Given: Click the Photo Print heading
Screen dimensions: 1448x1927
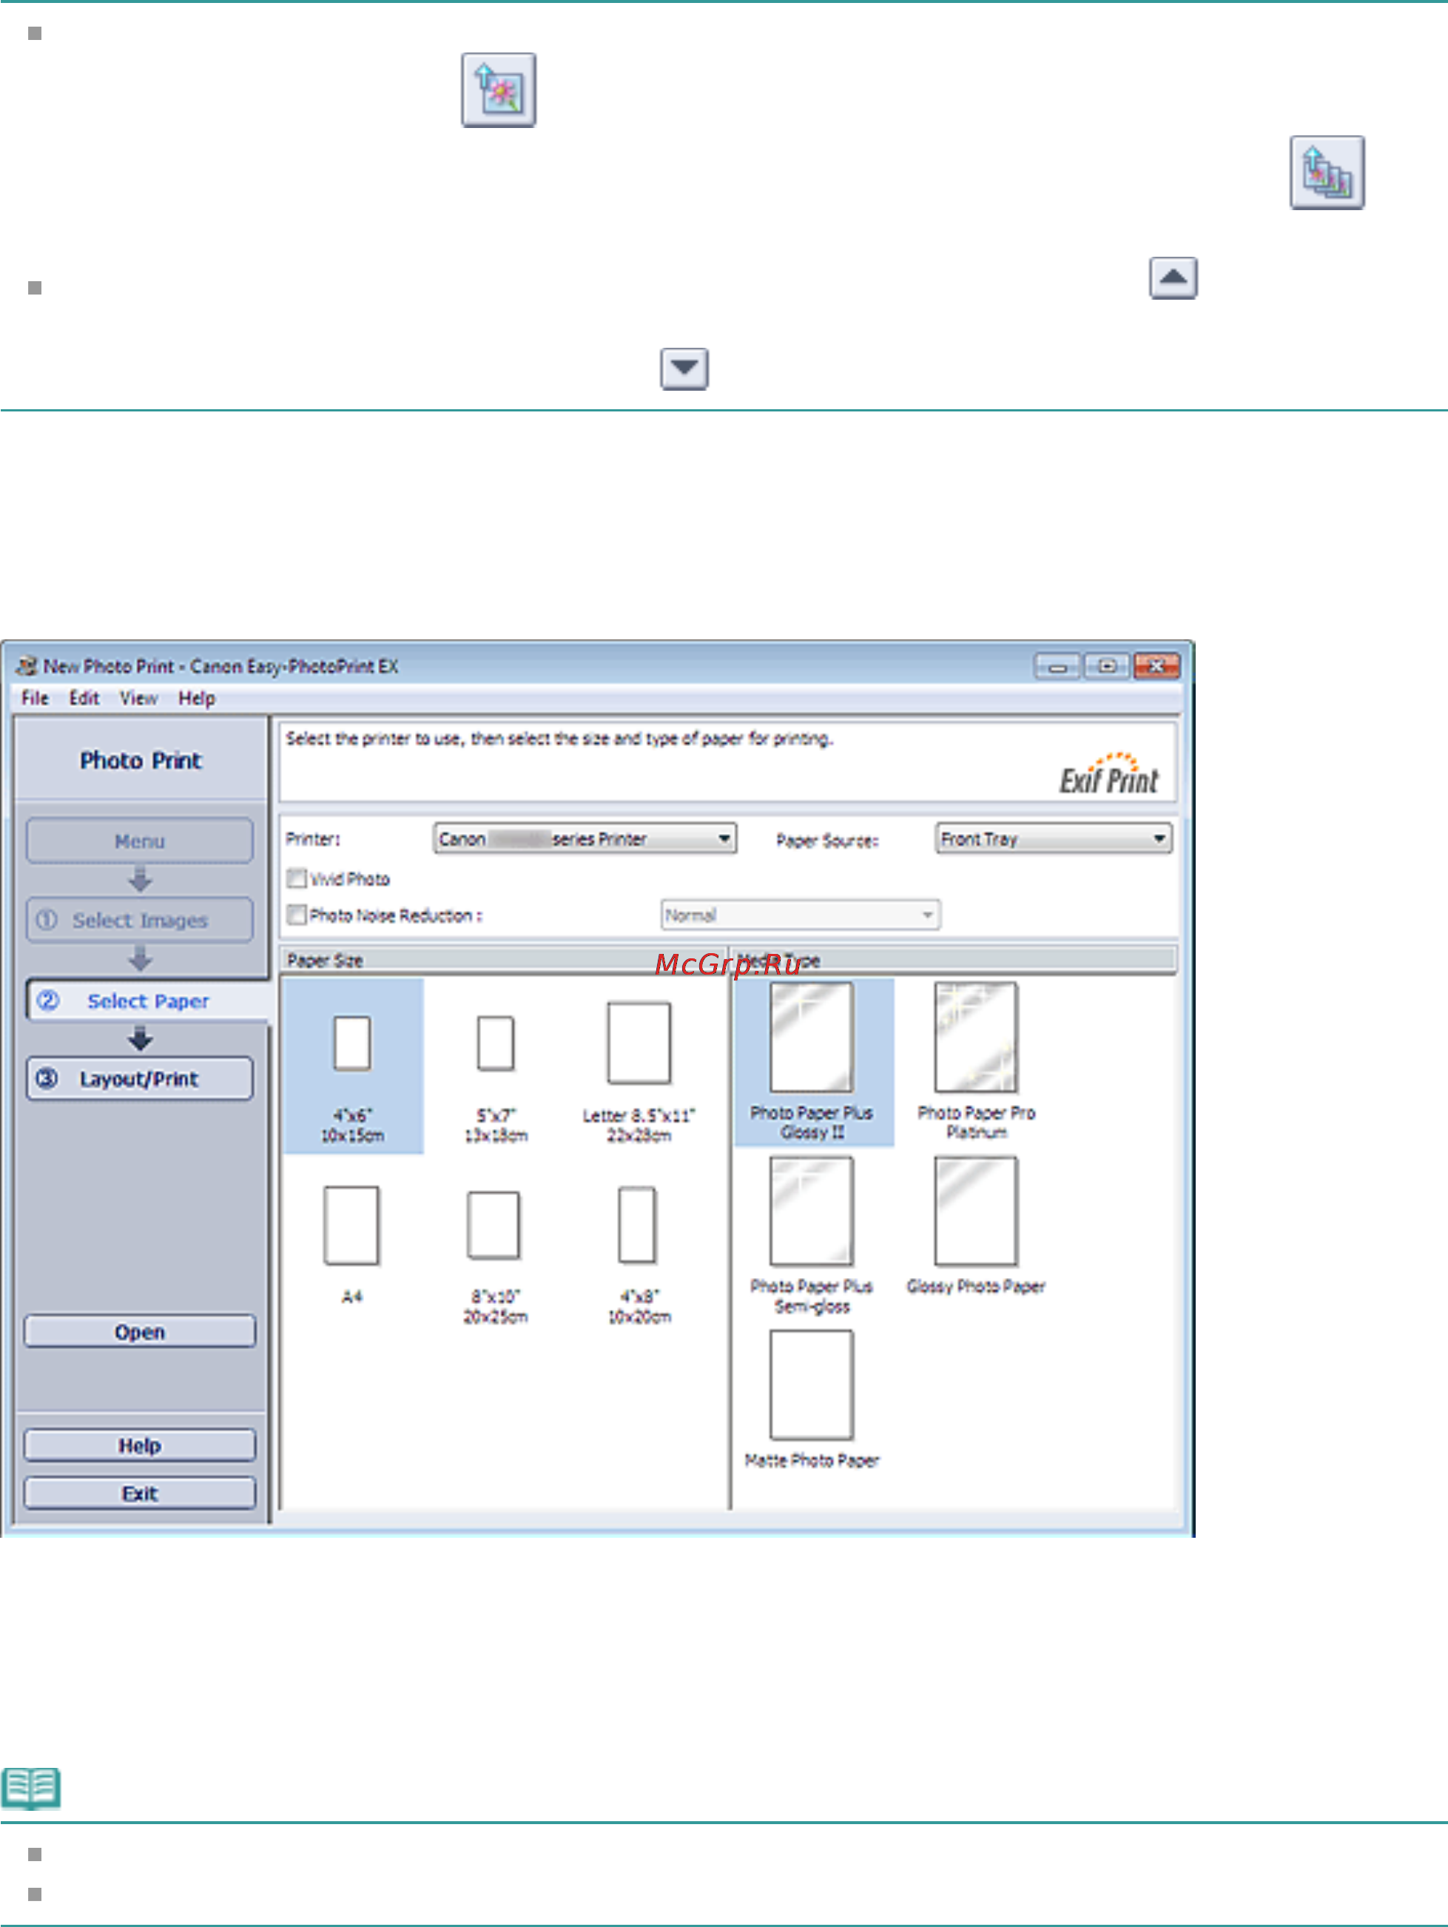Looking at the screenshot, I should 141,761.
